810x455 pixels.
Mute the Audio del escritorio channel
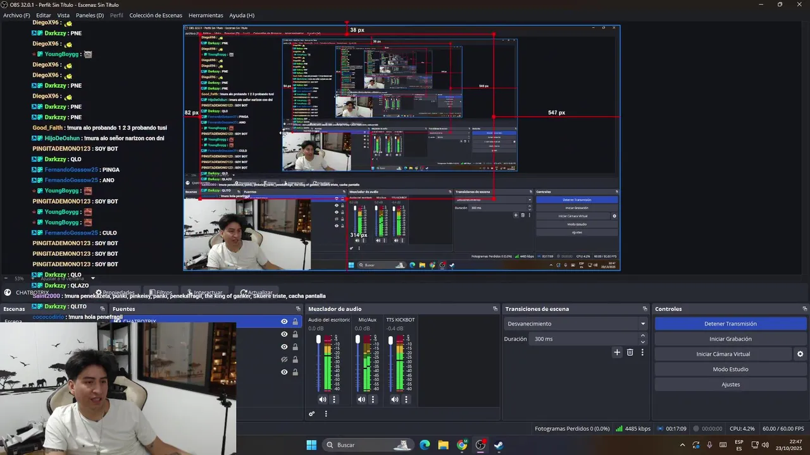323,399
